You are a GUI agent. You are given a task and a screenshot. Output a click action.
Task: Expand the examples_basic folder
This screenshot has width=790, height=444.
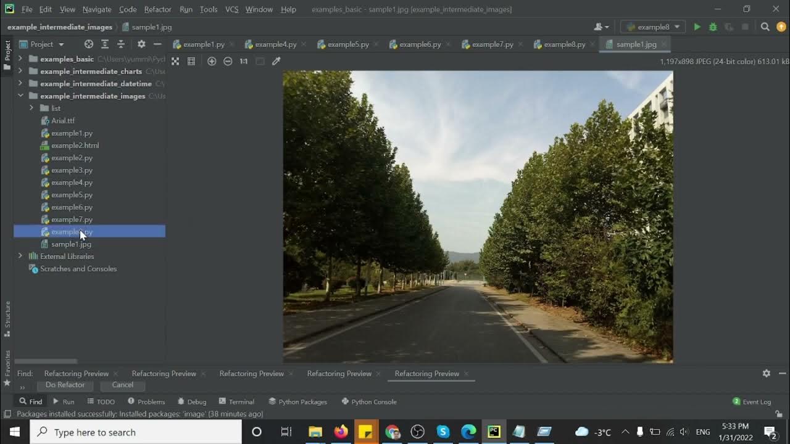pyautogui.click(x=20, y=59)
